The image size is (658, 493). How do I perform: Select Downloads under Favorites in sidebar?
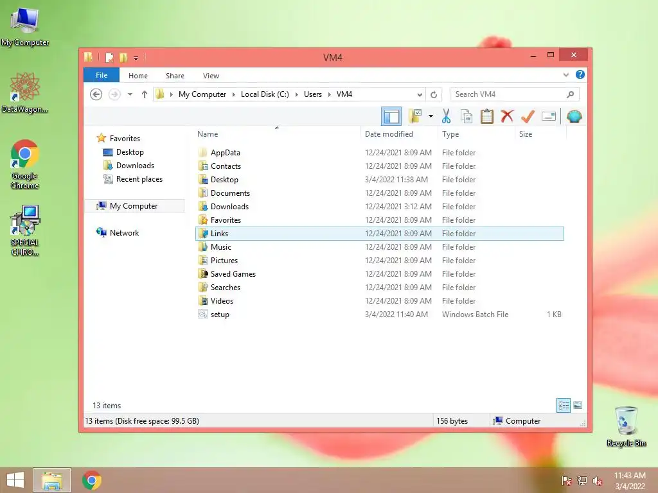(x=135, y=165)
